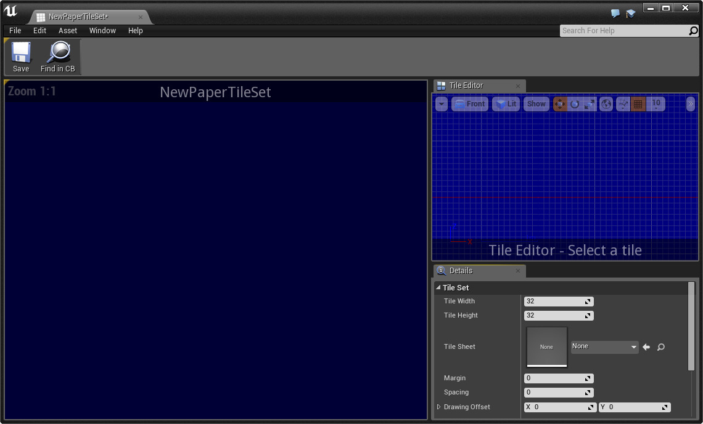Image resolution: width=703 pixels, height=424 pixels.
Task: Open the Asset menu
Action: tap(68, 30)
